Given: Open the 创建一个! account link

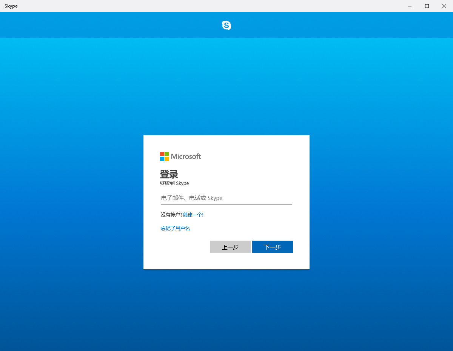Looking at the screenshot, I should pyautogui.click(x=193, y=215).
